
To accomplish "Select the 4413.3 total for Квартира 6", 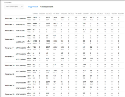I will (35, 41).
